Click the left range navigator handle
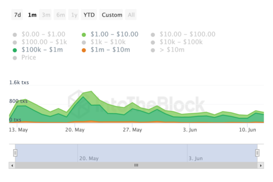This screenshot has height=182, width=273. point(15,153)
